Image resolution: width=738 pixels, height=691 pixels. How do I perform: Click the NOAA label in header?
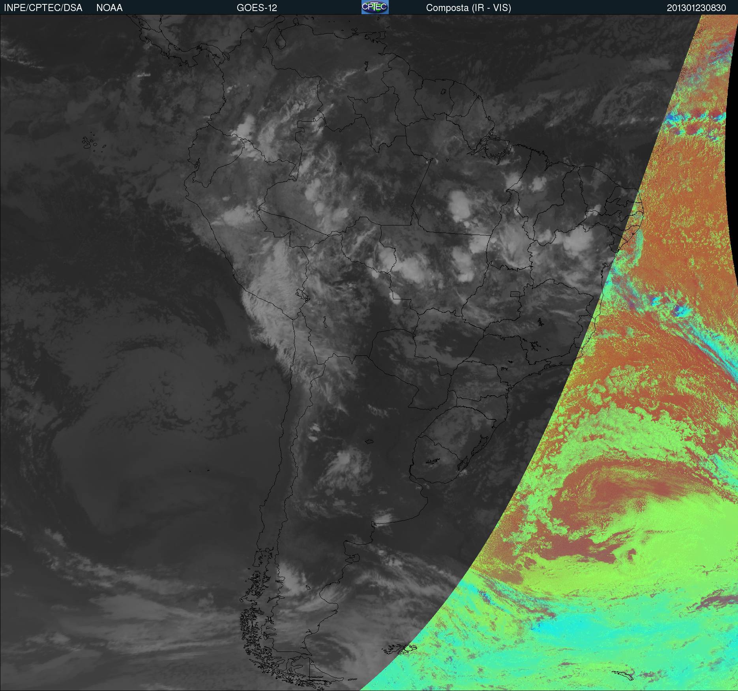click(109, 8)
